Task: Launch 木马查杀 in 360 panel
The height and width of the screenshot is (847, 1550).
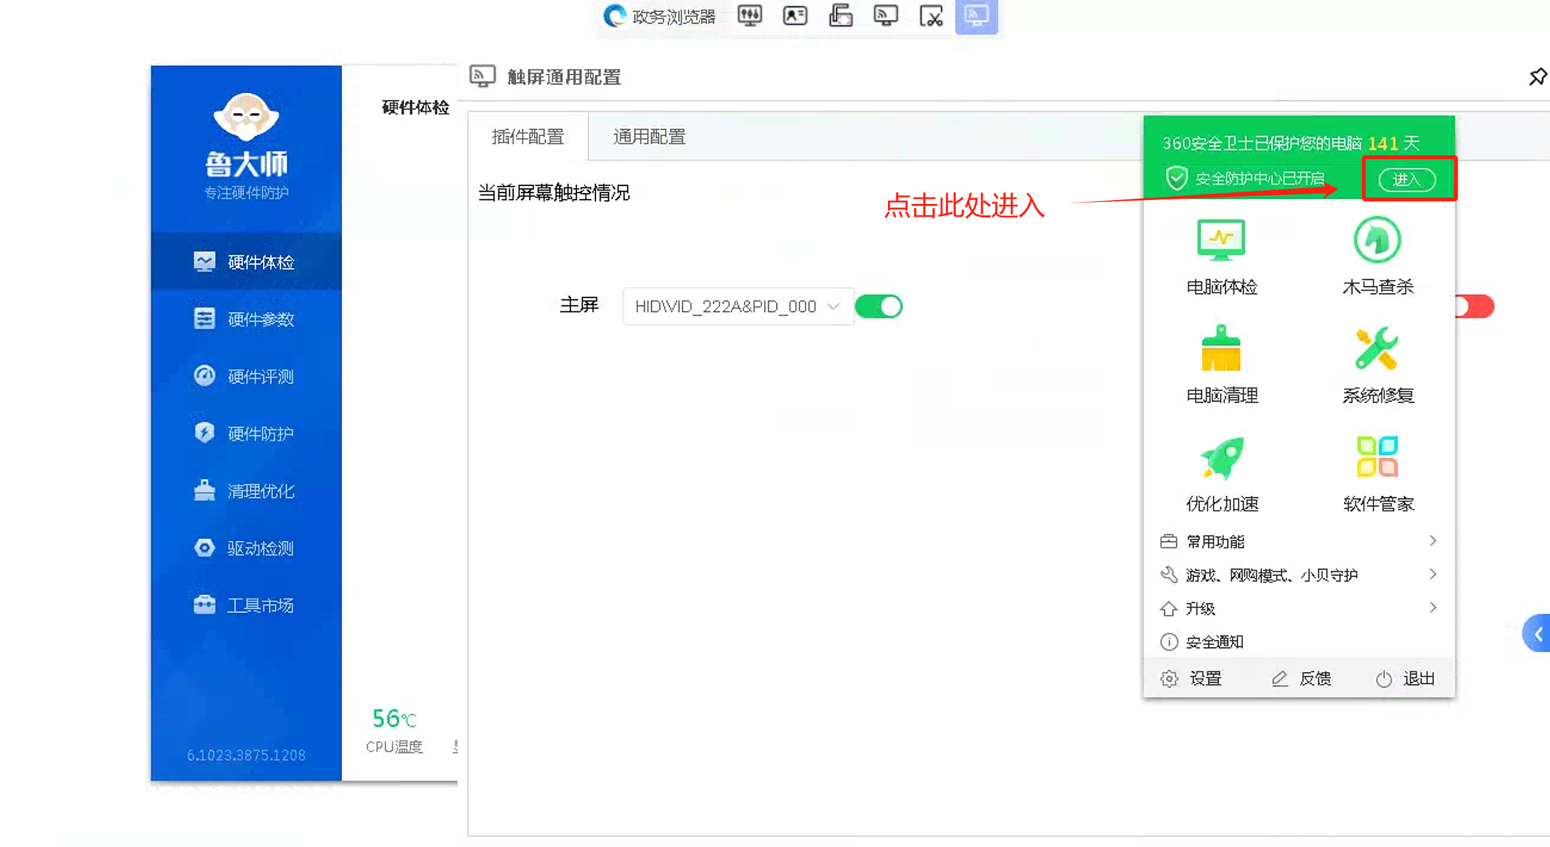Action: pos(1377,257)
